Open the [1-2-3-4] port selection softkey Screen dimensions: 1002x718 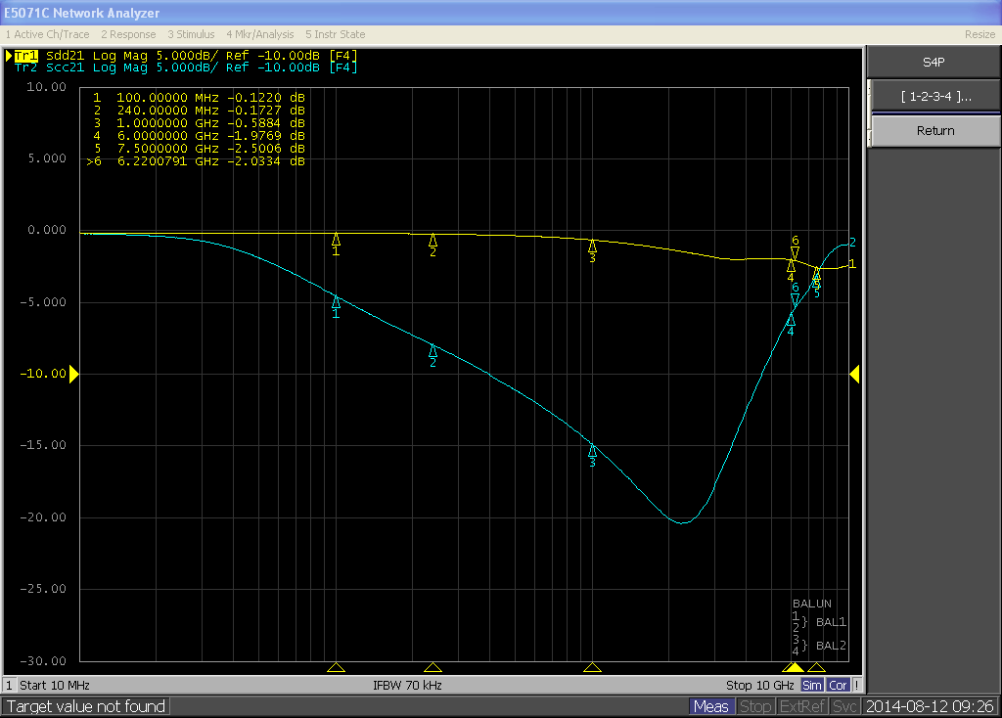click(x=934, y=97)
